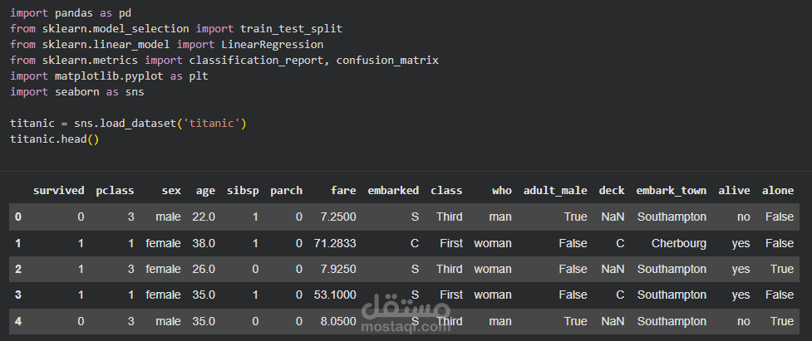Viewport: 812px width, 341px height.
Task: Click the 'man' cell in row 0
Action: point(500,217)
